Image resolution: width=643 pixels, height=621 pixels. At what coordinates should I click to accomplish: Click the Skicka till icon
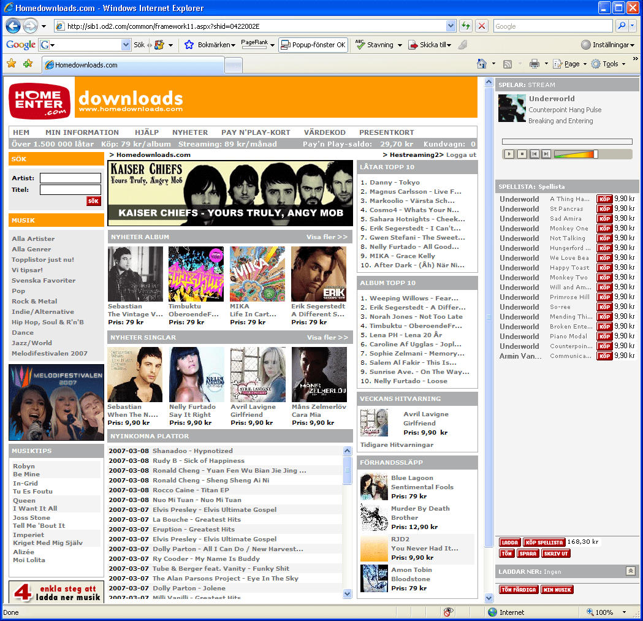point(413,45)
